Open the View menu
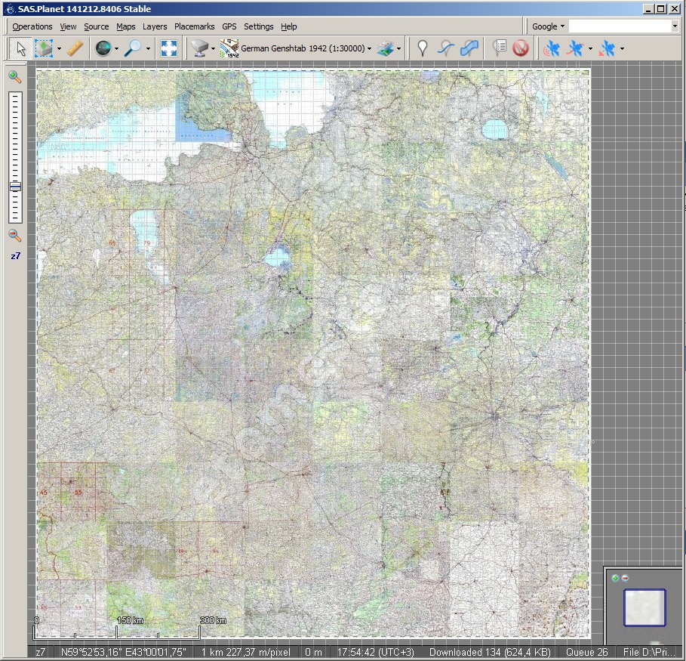The width and height of the screenshot is (686, 661). tap(68, 26)
